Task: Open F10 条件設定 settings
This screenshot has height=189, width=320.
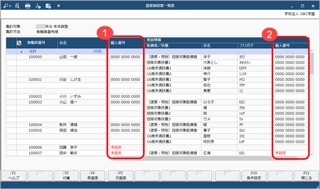Action: point(254,176)
